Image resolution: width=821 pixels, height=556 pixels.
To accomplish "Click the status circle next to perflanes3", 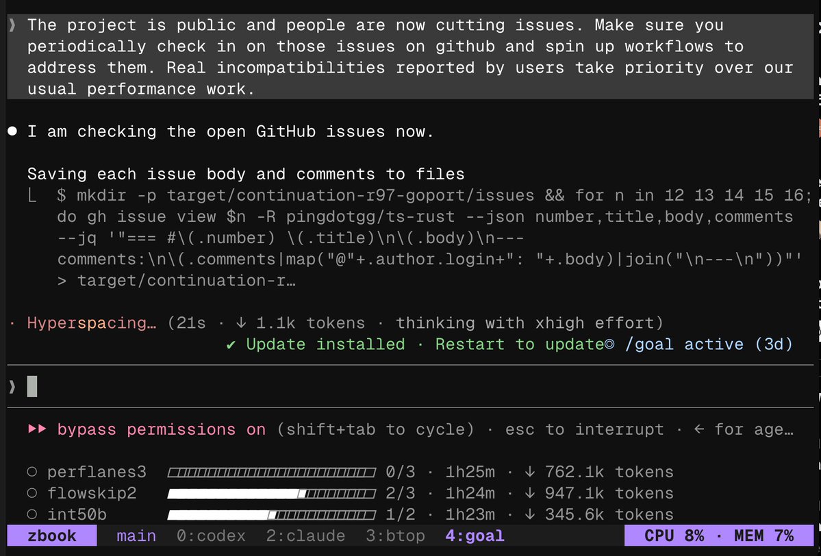I will pyautogui.click(x=32, y=472).
